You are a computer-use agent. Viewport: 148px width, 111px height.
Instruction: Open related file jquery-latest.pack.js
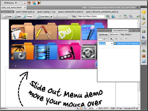click(x=25, y=12)
